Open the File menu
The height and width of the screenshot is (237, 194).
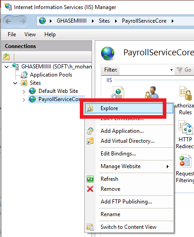tap(12, 34)
